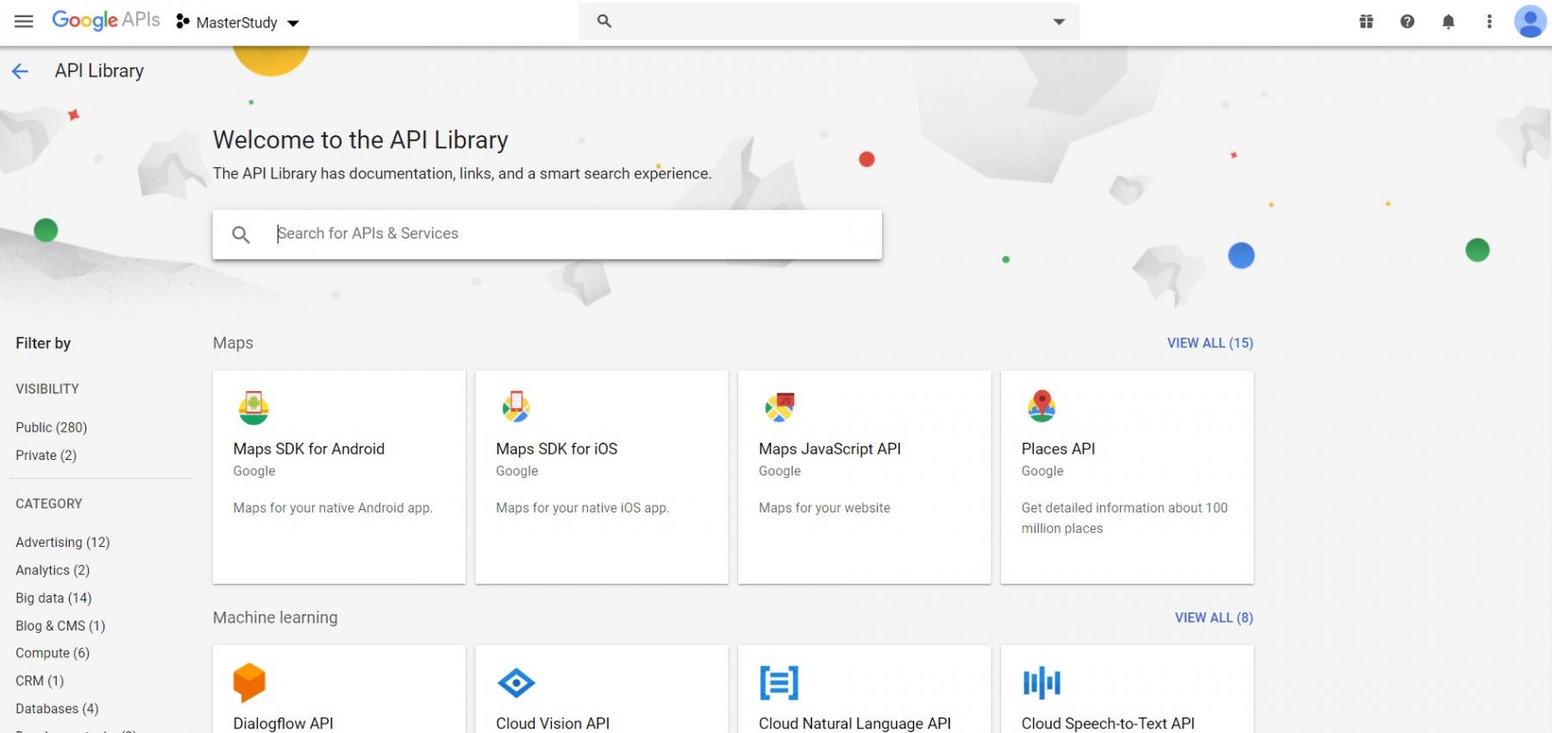Select the Advertising (12) category
Image resolution: width=1552 pixels, height=733 pixels.
point(62,542)
